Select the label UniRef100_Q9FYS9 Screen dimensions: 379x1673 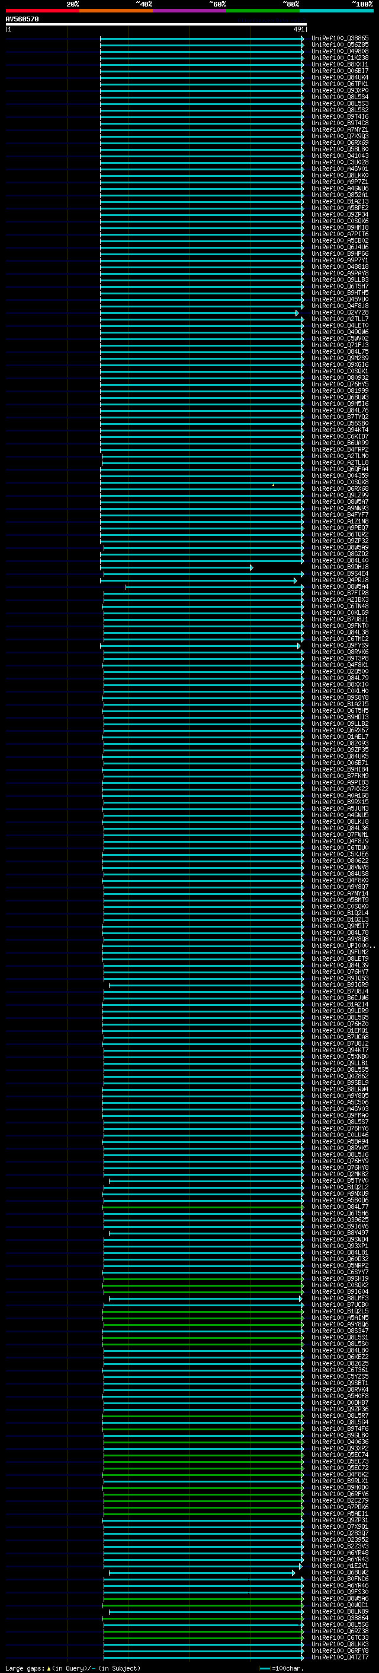coord(340,646)
